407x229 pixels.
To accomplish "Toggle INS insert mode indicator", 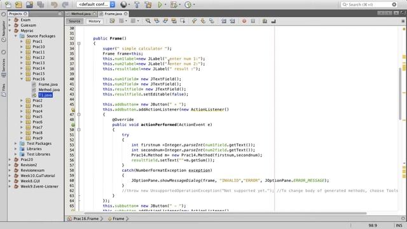I will pyautogui.click(x=399, y=225).
